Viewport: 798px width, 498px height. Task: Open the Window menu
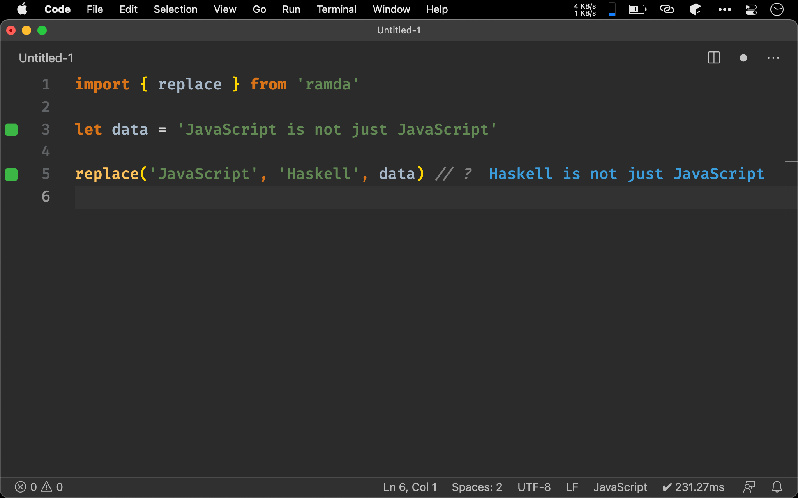391,9
